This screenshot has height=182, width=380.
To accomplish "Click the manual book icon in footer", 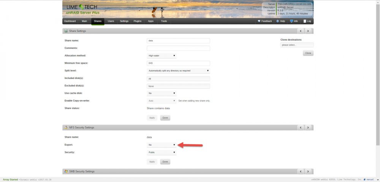I will [x=364, y=180].
